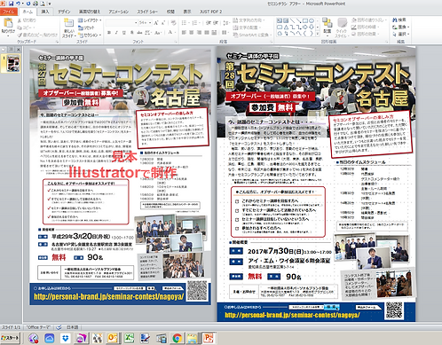This screenshot has width=442, height=345.
Task: Open the Insert (挿入) ribbon tab
Action: tap(45, 12)
